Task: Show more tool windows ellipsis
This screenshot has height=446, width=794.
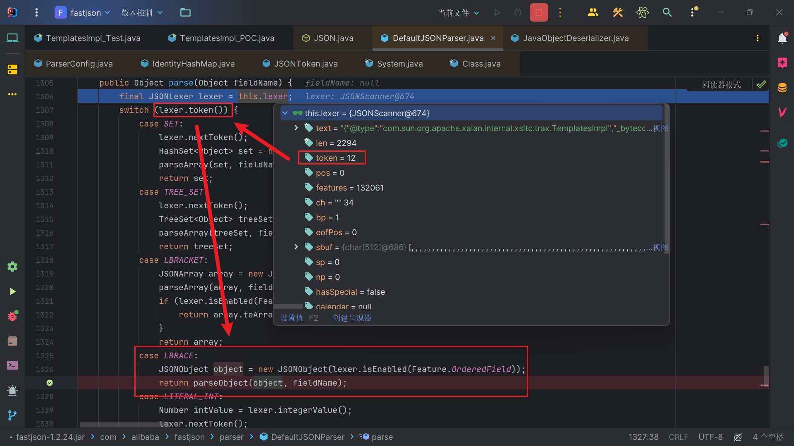Action: (x=12, y=94)
